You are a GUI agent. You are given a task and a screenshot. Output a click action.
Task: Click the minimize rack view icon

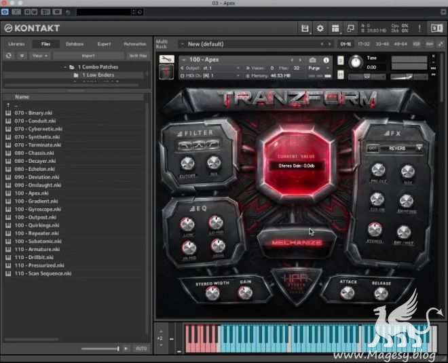coord(350,28)
